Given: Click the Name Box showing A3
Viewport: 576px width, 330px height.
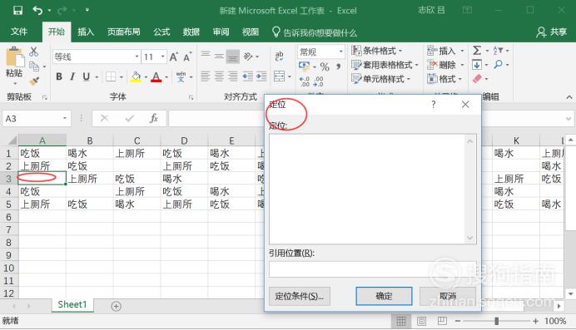Looking at the screenshot, I should pyautogui.click(x=37, y=118).
